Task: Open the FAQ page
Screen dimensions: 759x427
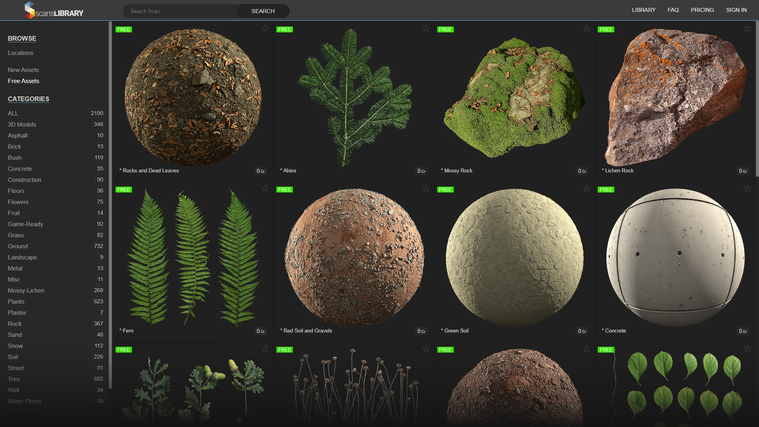Action: pos(673,10)
